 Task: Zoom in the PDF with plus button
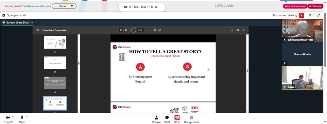(147, 30)
